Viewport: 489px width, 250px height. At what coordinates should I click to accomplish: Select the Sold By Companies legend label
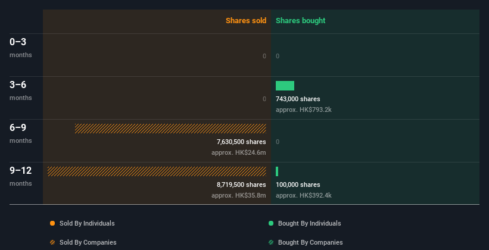(x=88, y=242)
